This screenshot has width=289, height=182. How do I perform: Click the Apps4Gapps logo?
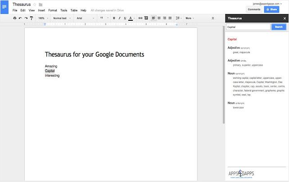pyautogui.click(x=241, y=174)
